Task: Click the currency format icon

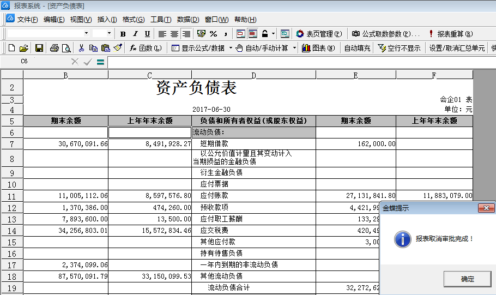Action: 201,34
